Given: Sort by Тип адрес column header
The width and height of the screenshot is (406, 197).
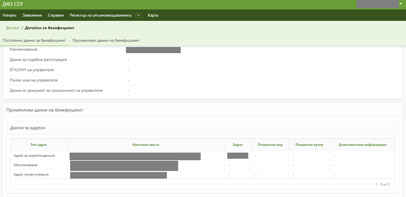Looking at the screenshot, I should click(39, 144).
